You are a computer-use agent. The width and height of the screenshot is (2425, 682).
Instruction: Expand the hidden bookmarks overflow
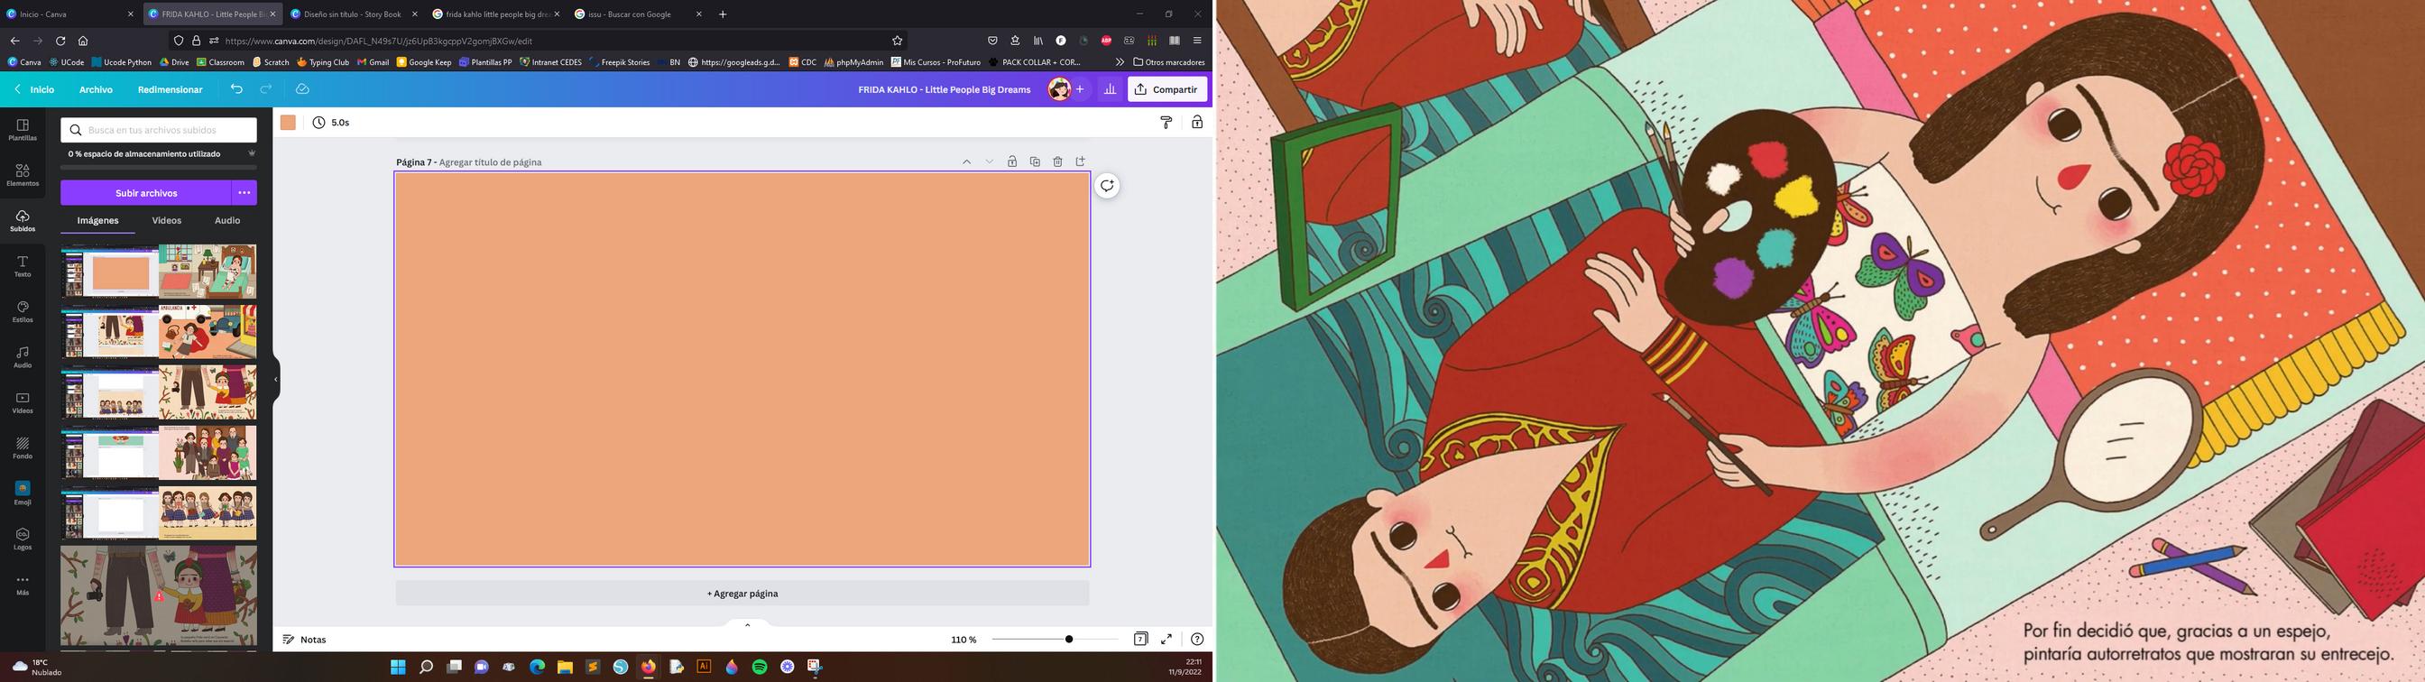[x=1120, y=62]
